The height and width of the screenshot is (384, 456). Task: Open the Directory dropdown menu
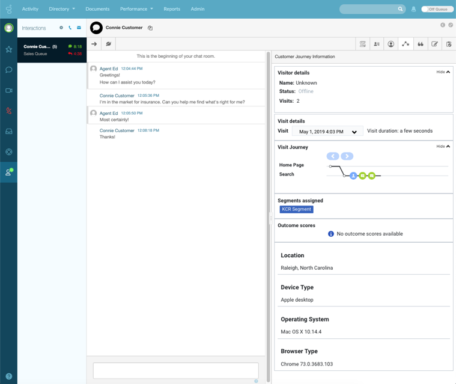(62, 9)
